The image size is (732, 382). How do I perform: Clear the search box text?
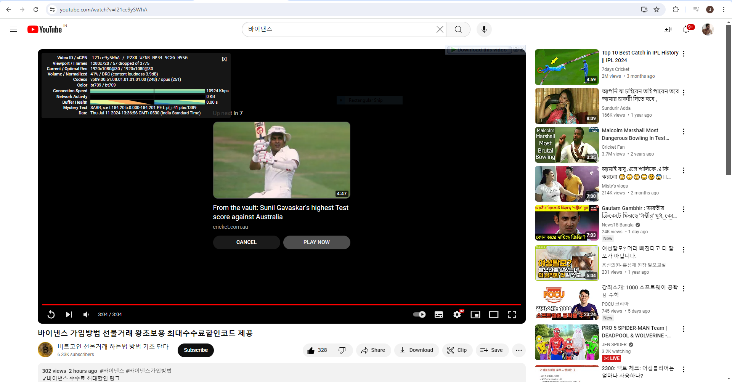pos(440,29)
